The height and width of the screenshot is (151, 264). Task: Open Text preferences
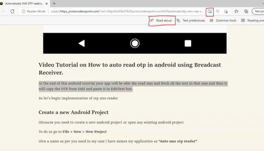tap(191, 20)
